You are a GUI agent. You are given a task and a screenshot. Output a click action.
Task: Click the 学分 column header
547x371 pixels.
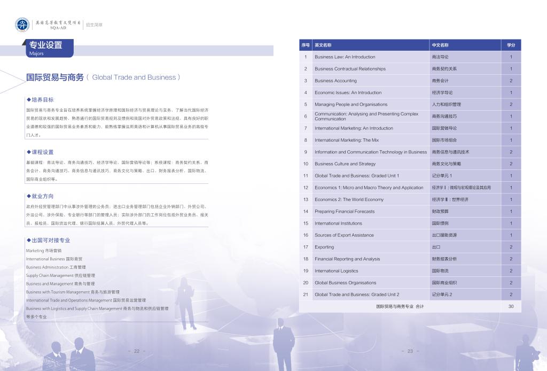[x=511, y=45]
